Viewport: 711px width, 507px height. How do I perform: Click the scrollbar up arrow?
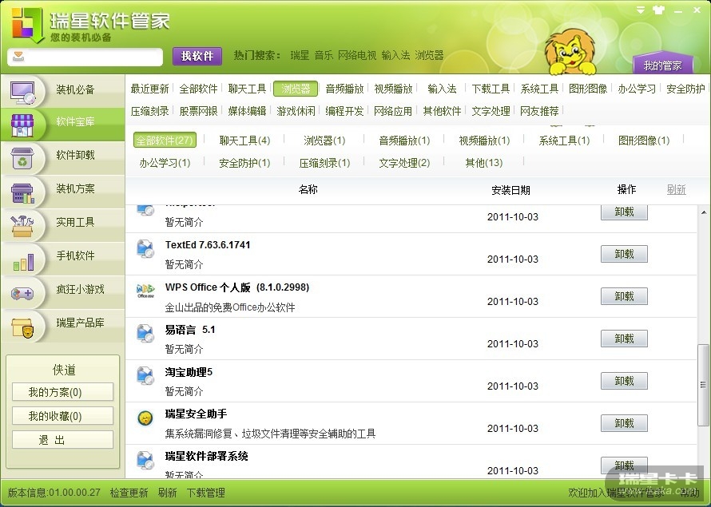pos(703,212)
